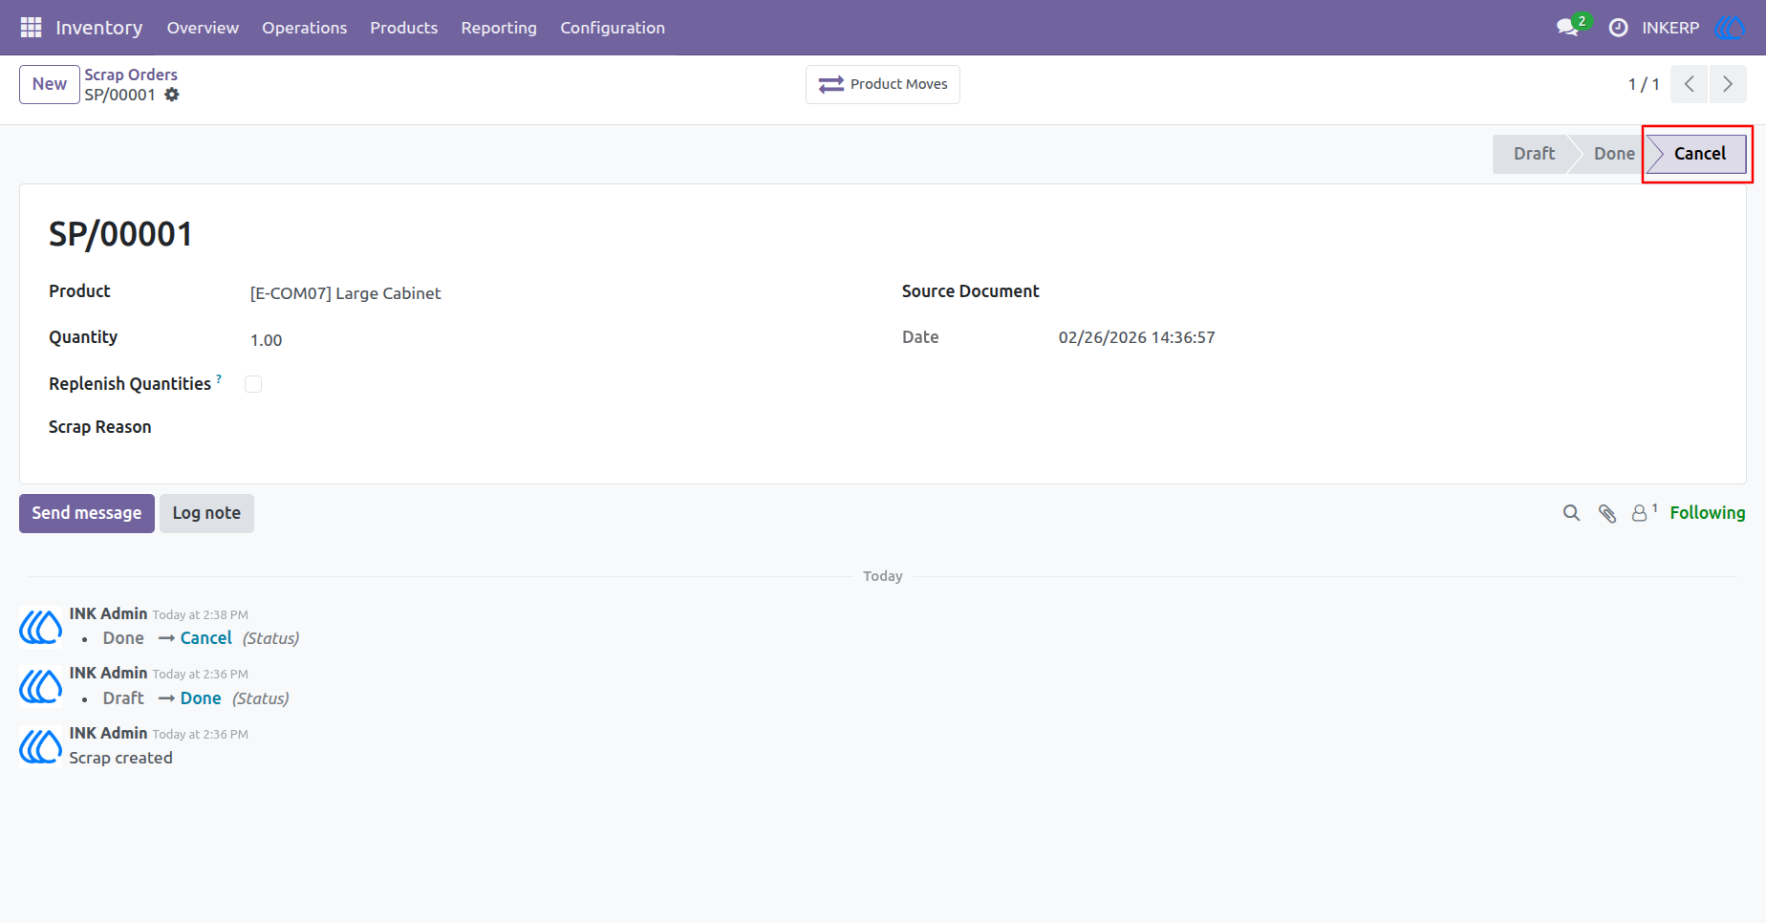The width and height of the screenshot is (1766, 923).
Task: Toggle the Replenish Quantities checkbox
Action: click(253, 384)
